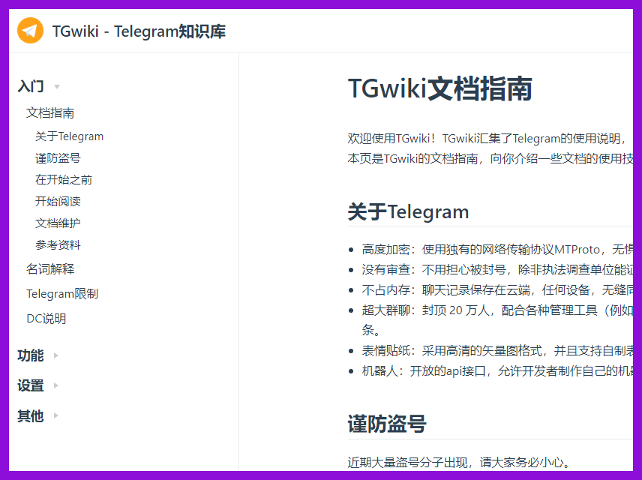The image size is (642, 480).
Task: Click the 超大群聊 bullet item text
Action: point(497,319)
